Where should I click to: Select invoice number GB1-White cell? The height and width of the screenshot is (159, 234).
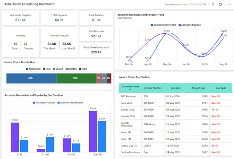(x=153, y=124)
